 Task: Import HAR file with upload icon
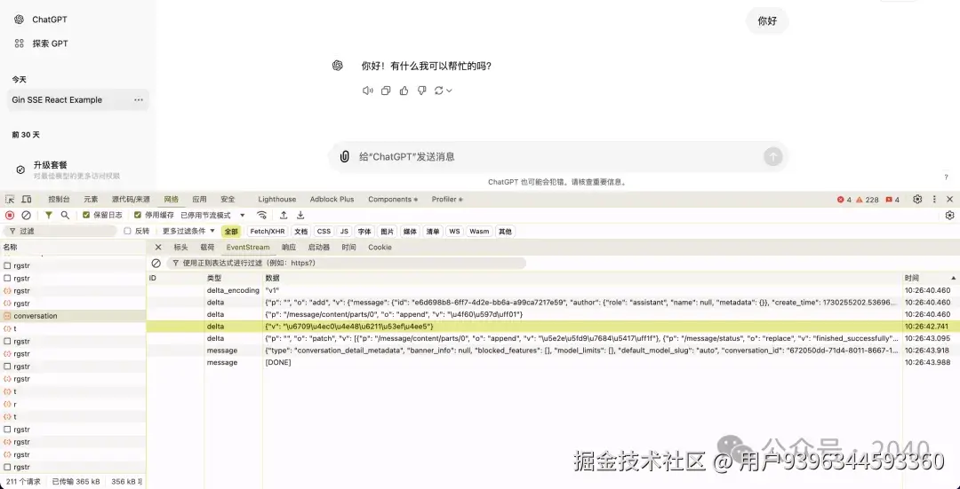(x=284, y=215)
